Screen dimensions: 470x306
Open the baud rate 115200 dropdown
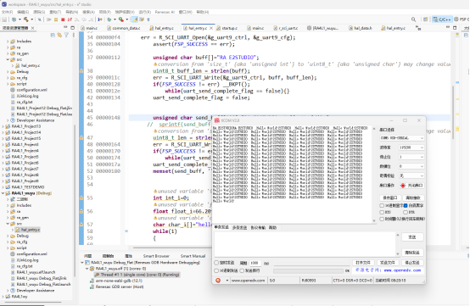(411, 147)
